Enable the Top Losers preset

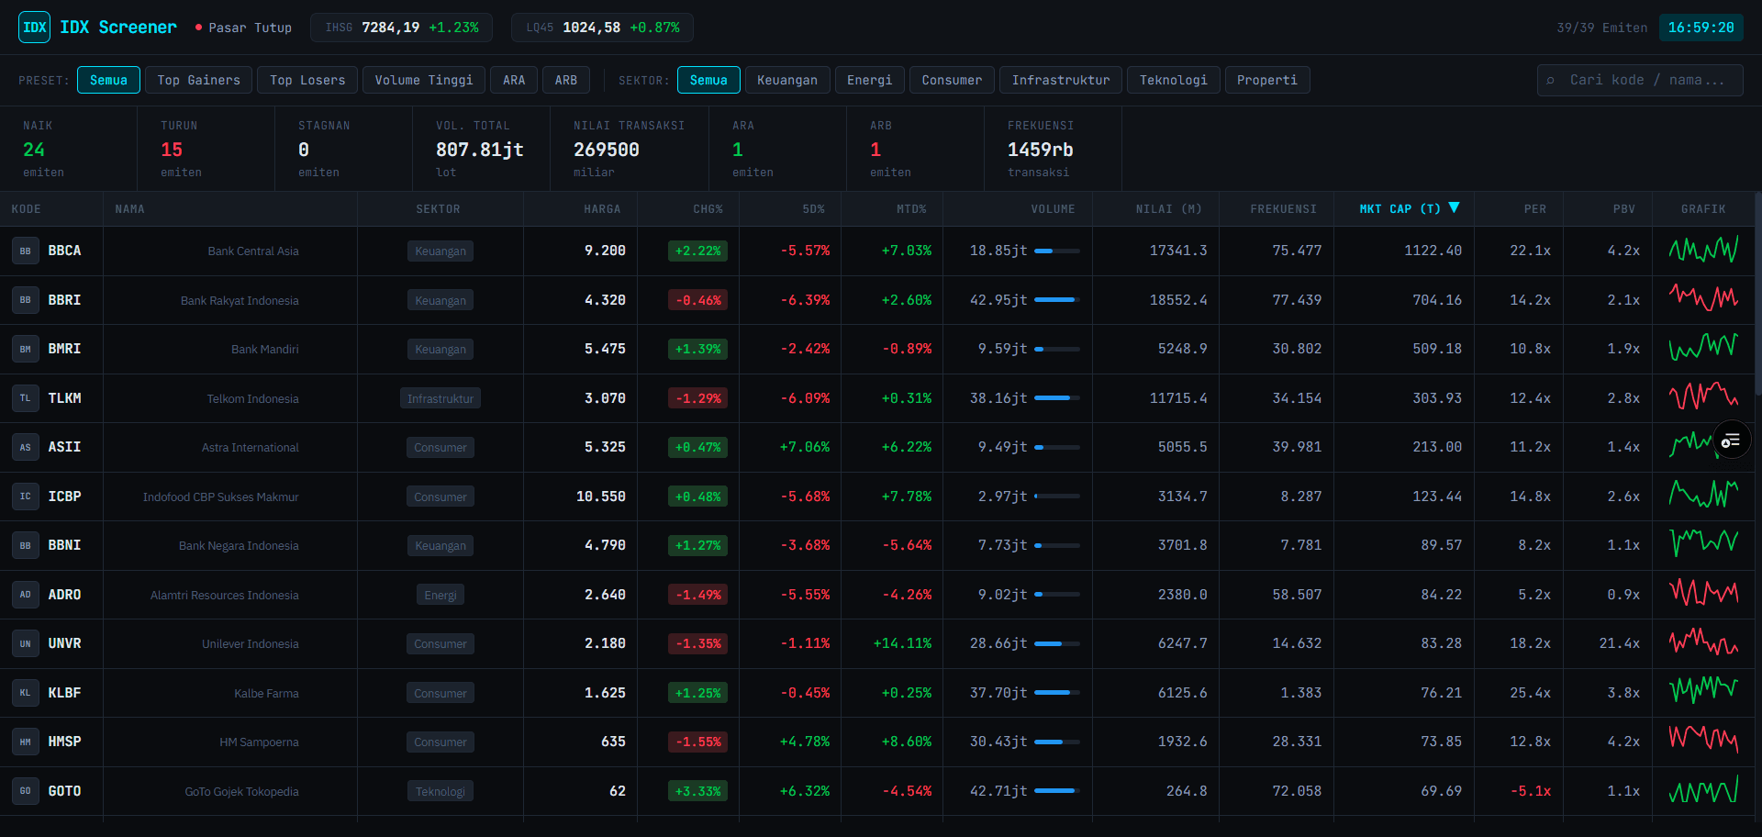307,80
